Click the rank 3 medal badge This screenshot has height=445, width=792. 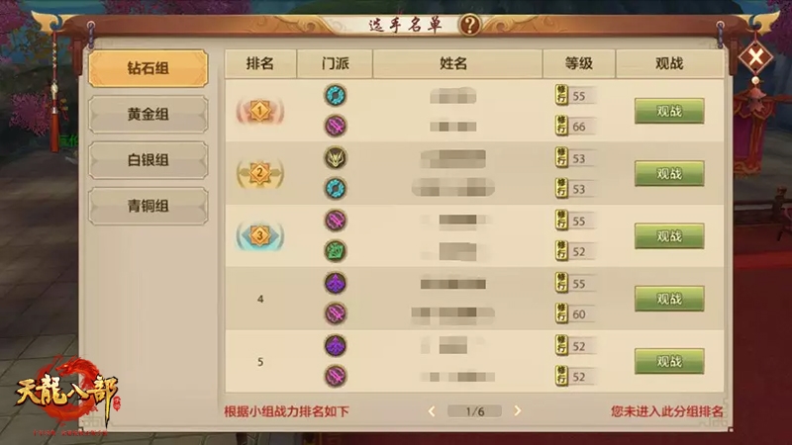coord(259,235)
